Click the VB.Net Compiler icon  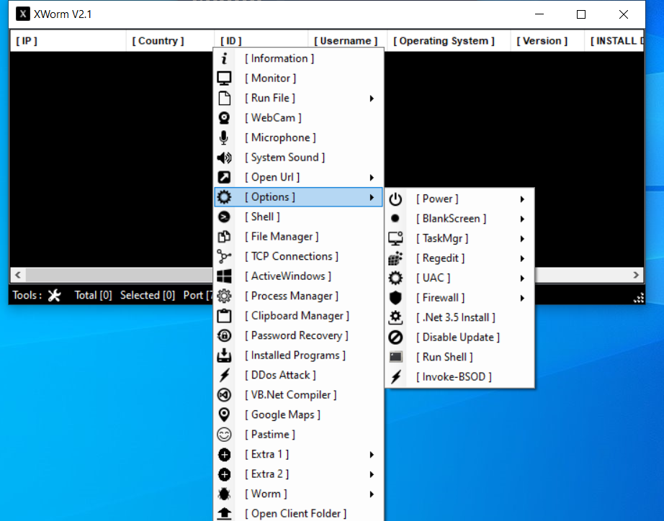[224, 395]
